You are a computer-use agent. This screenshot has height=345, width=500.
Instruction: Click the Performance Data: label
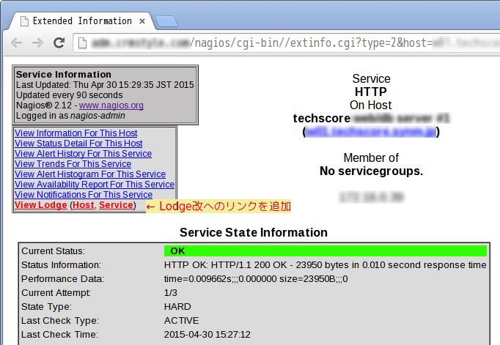pyautogui.click(x=63, y=279)
